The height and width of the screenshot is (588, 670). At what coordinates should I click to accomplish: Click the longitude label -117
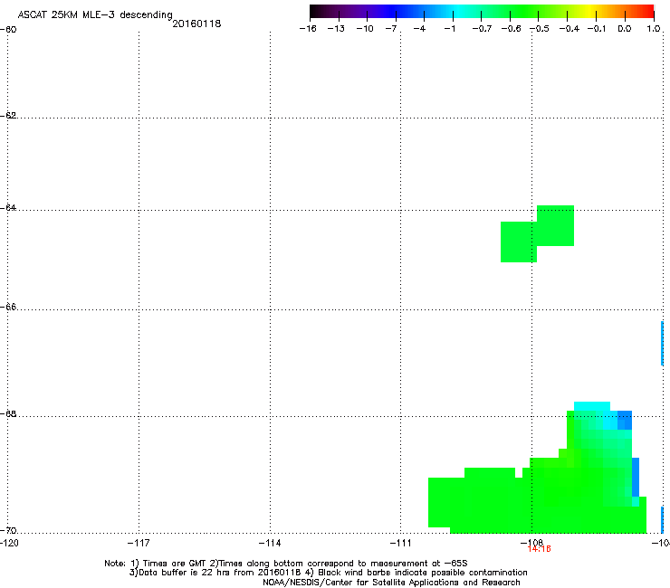(139, 543)
